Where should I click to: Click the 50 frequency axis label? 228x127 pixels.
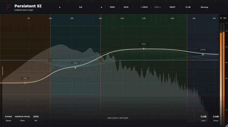(29, 18)
